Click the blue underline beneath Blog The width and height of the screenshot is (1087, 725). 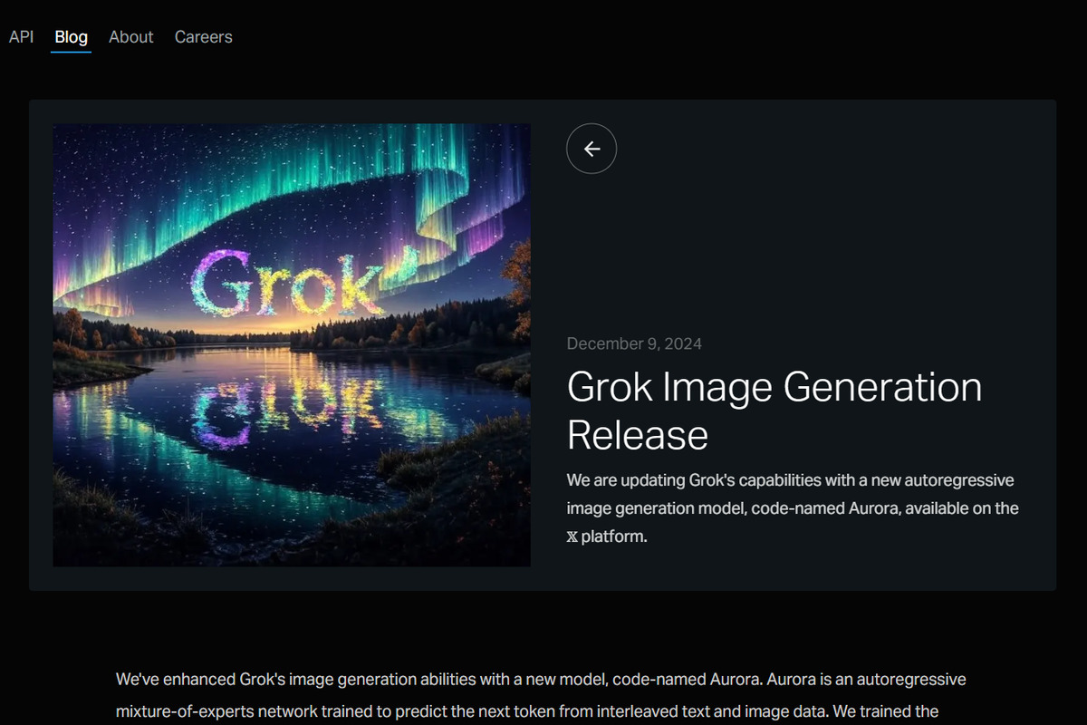point(71,52)
